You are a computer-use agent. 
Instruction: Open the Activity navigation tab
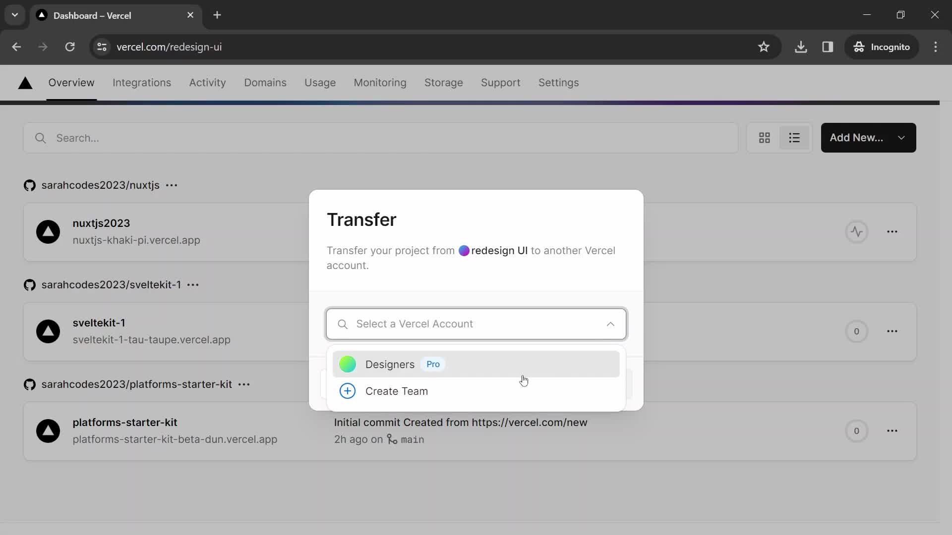coord(208,82)
